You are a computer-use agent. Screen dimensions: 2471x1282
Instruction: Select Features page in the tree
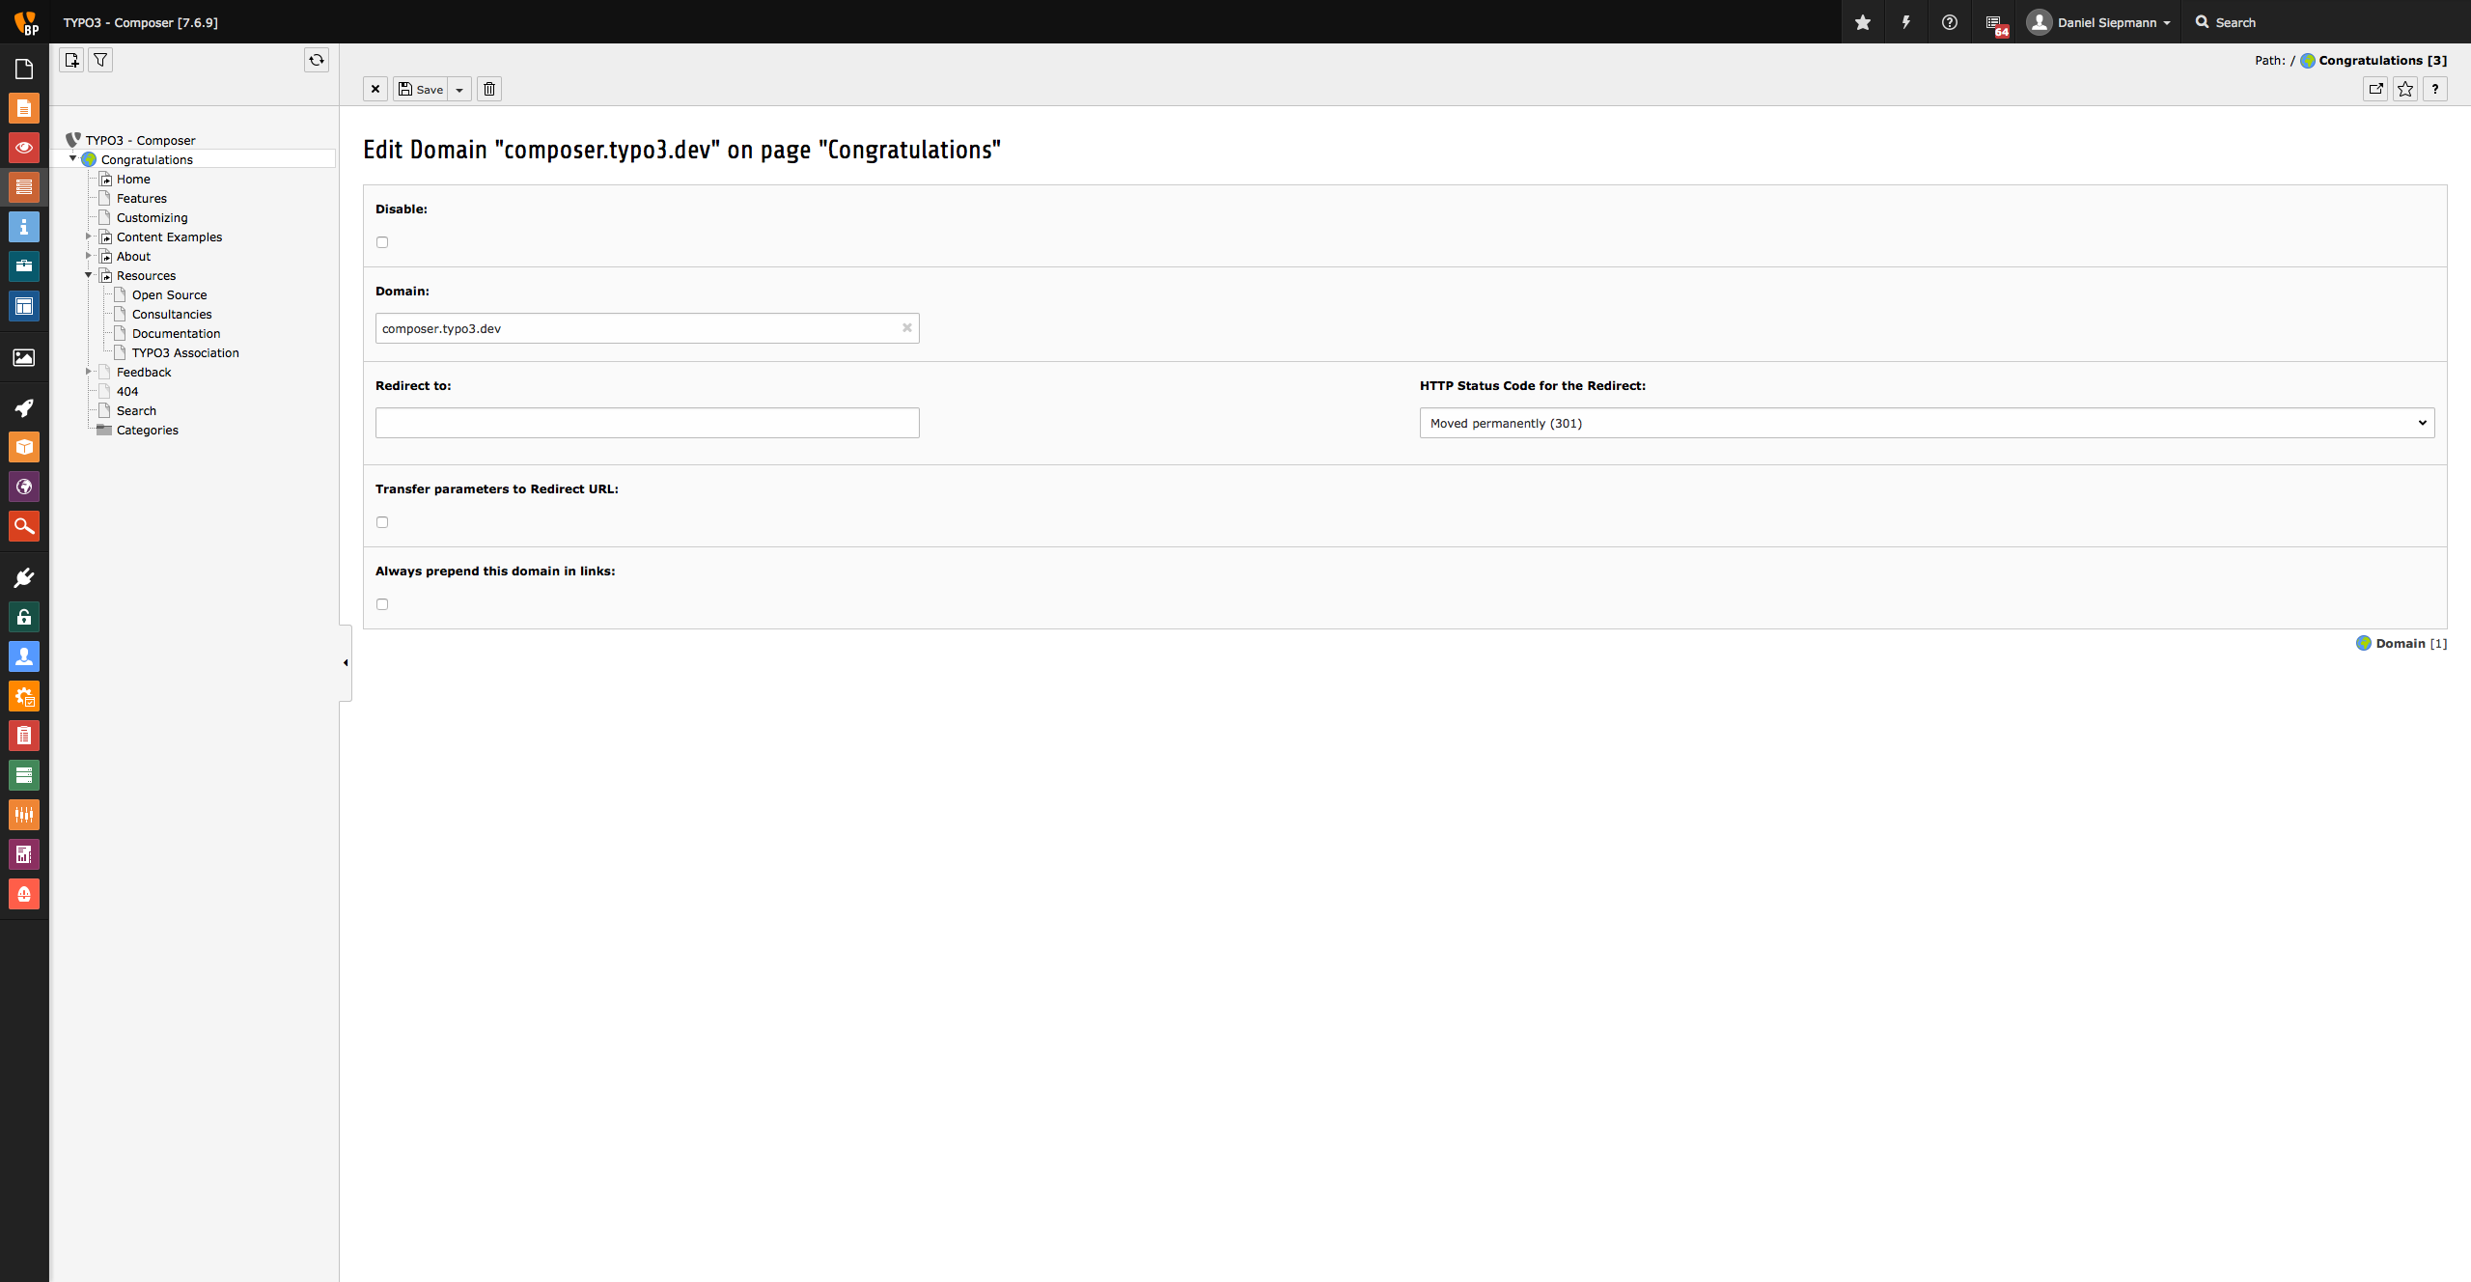(142, 198)
